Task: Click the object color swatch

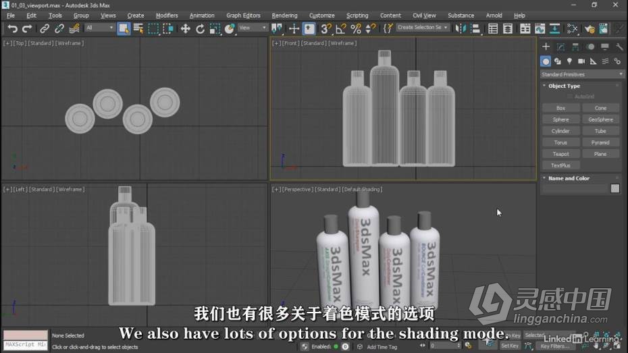Action: [x=615, y=188]
